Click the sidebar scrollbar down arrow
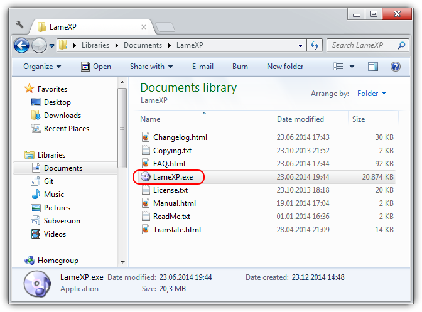This screenshot has width=422, height=312. [x=122, y=262]
